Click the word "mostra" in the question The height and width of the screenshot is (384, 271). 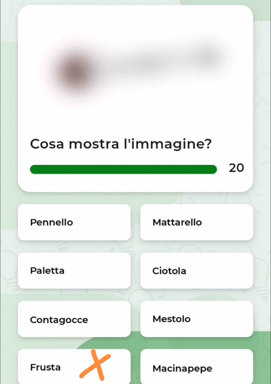[x=94, y=144]
